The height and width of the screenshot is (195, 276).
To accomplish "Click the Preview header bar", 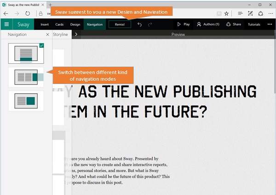I will point(178,34).
